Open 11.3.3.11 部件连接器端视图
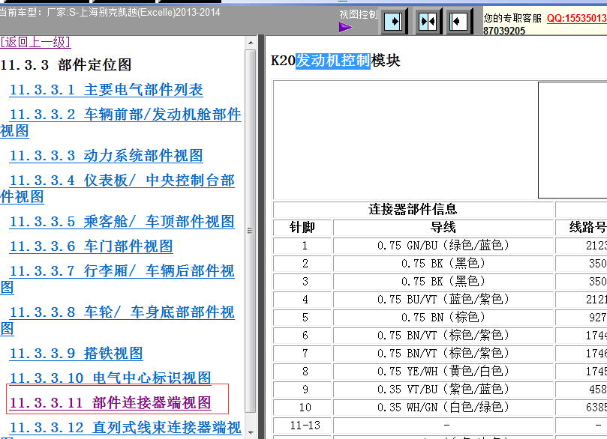607x439 pixels. (110, 403)
